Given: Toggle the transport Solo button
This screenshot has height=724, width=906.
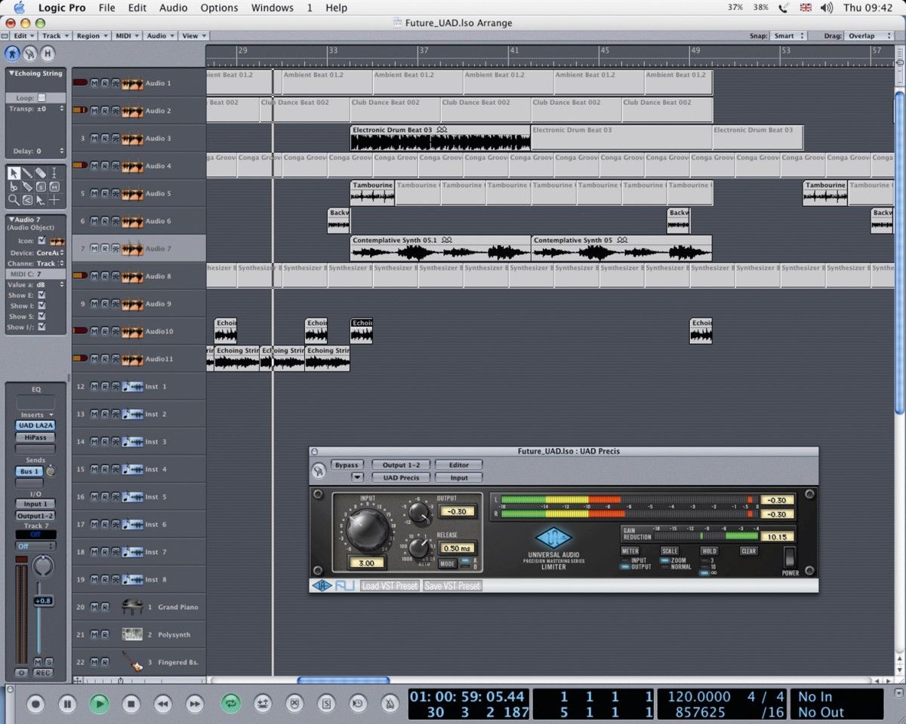Looking at the screenshot, I should point(326,704).
